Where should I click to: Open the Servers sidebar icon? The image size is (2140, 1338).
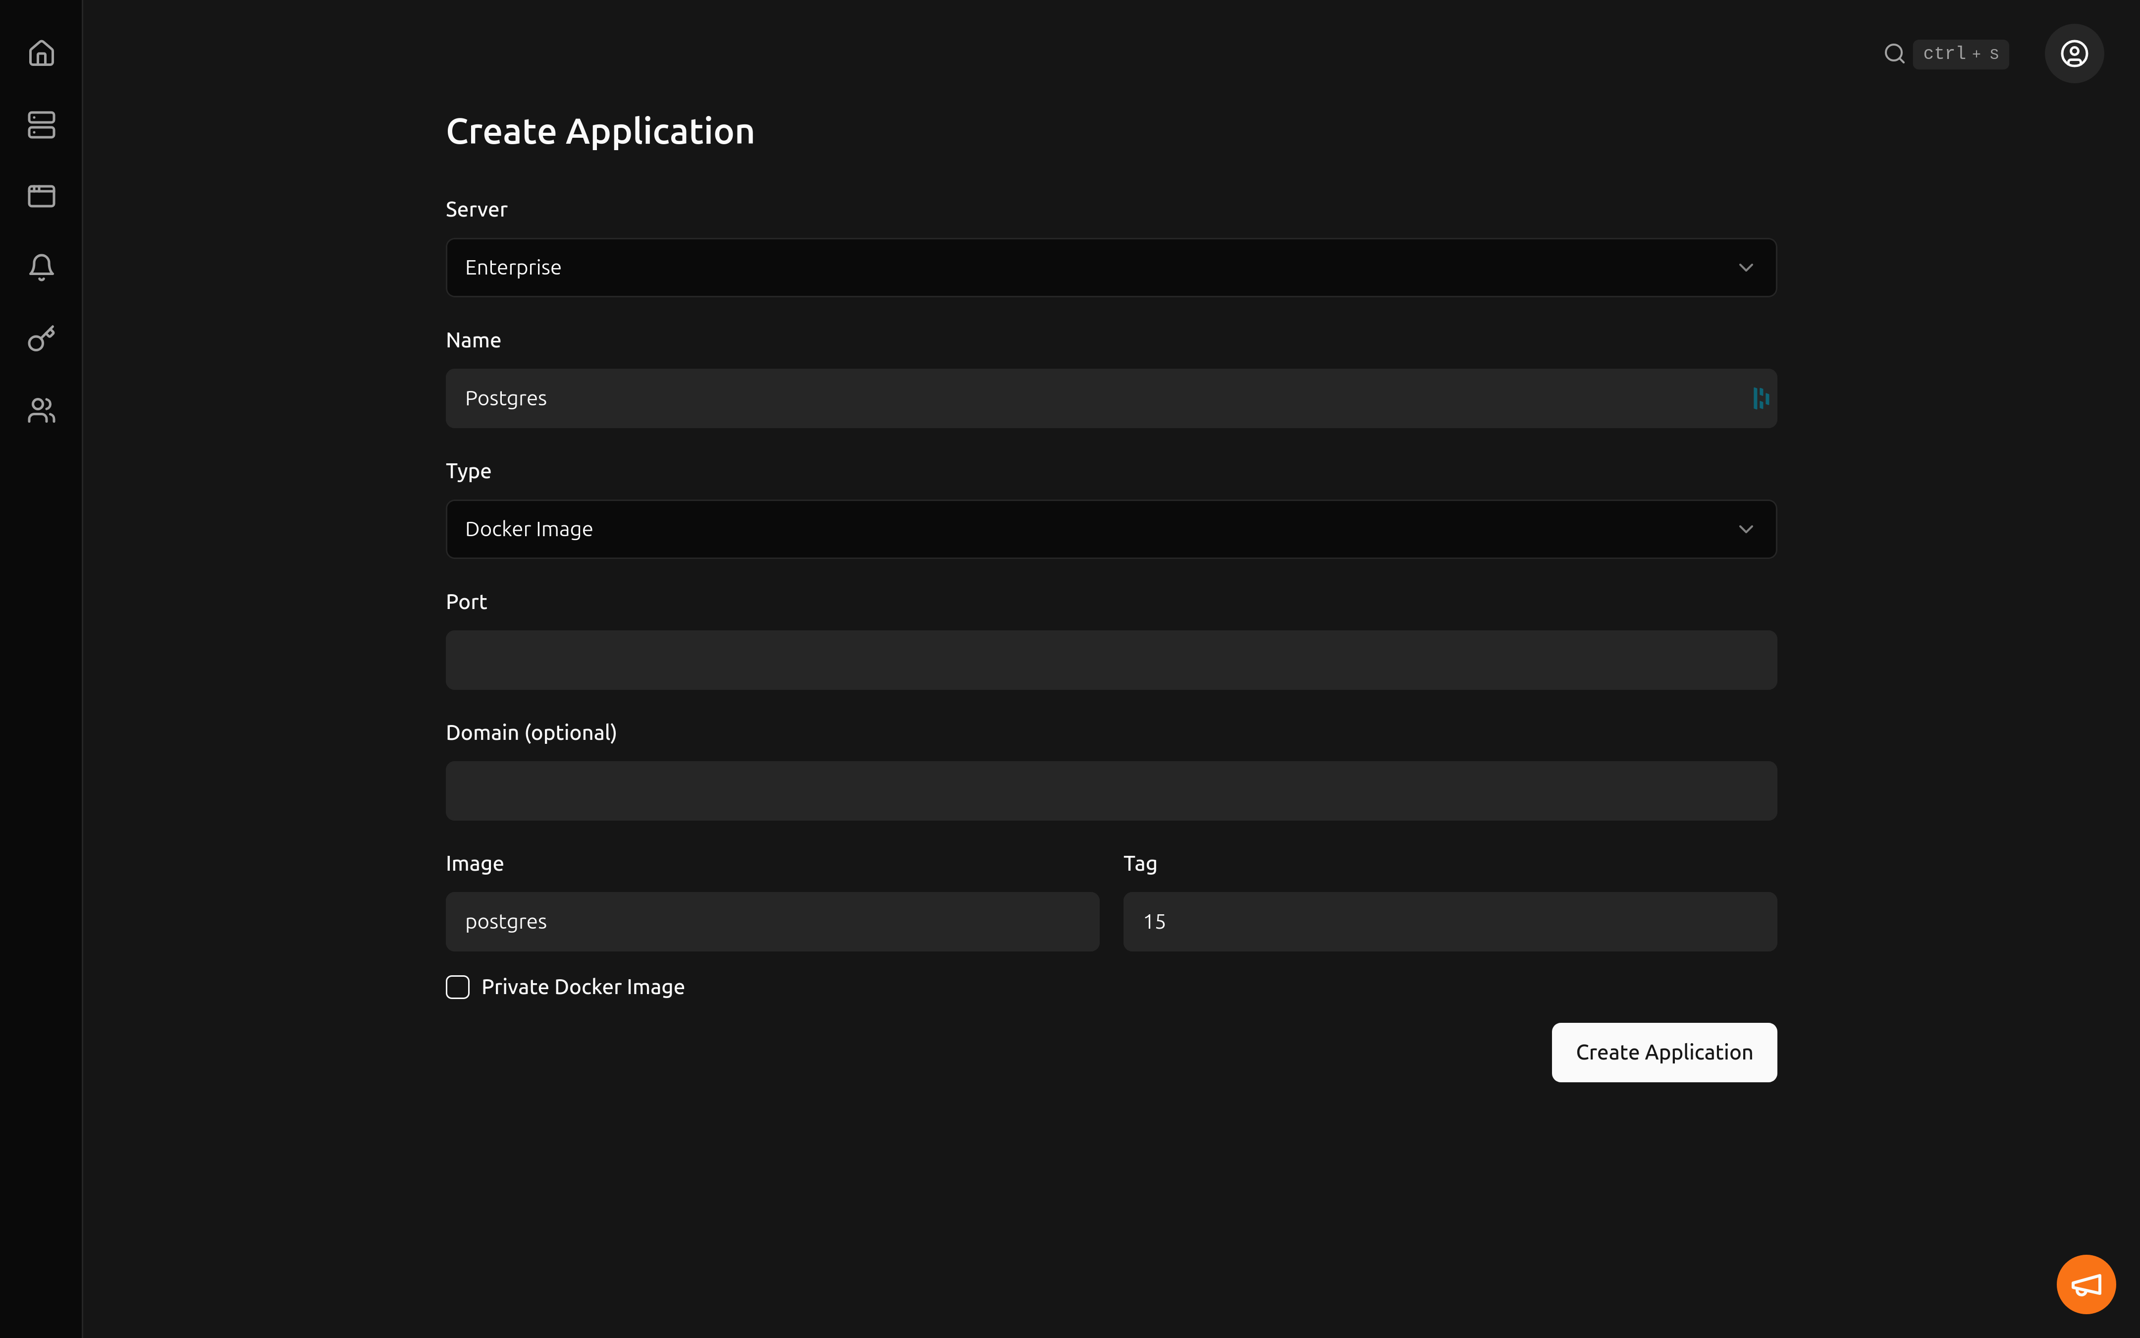tap(42, 125)
